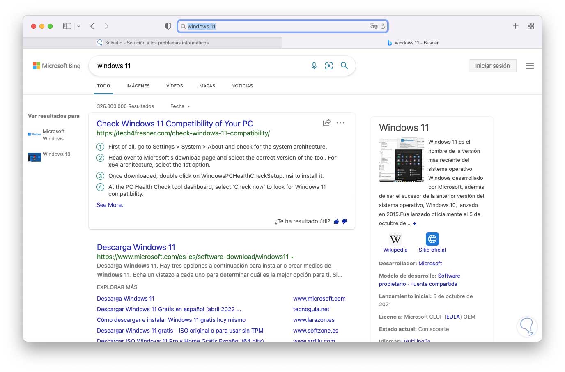Open visual search camera icon
565x372 pixels.
tap(329, 66)
